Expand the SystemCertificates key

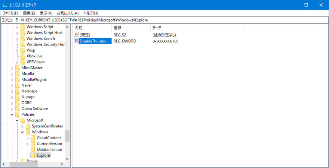(22, 126)
